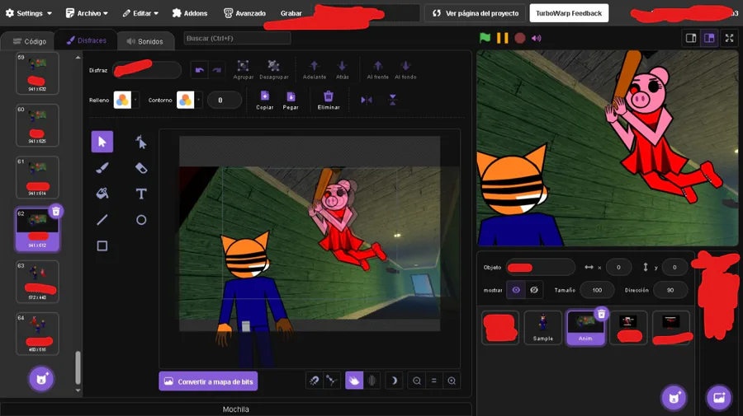Select the Fill bucket tool
The image size is (743, 416).
coord(102,194)
